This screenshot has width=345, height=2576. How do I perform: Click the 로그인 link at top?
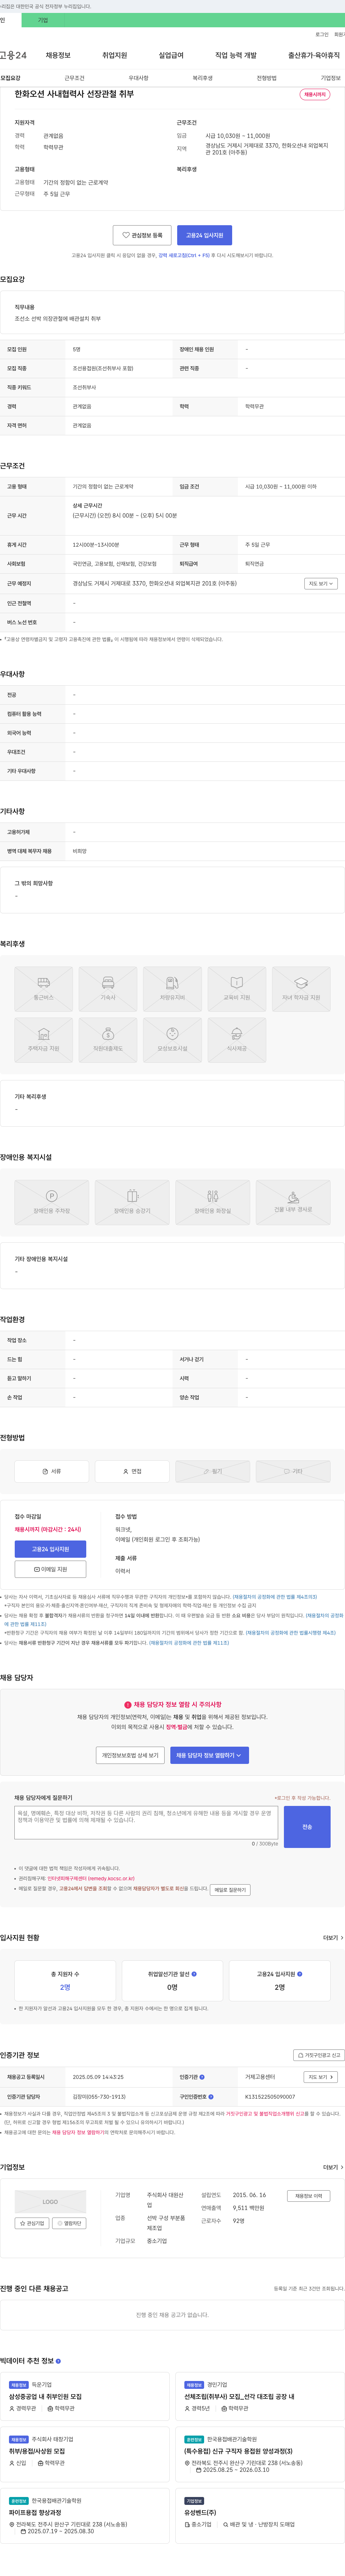point(322,34)
